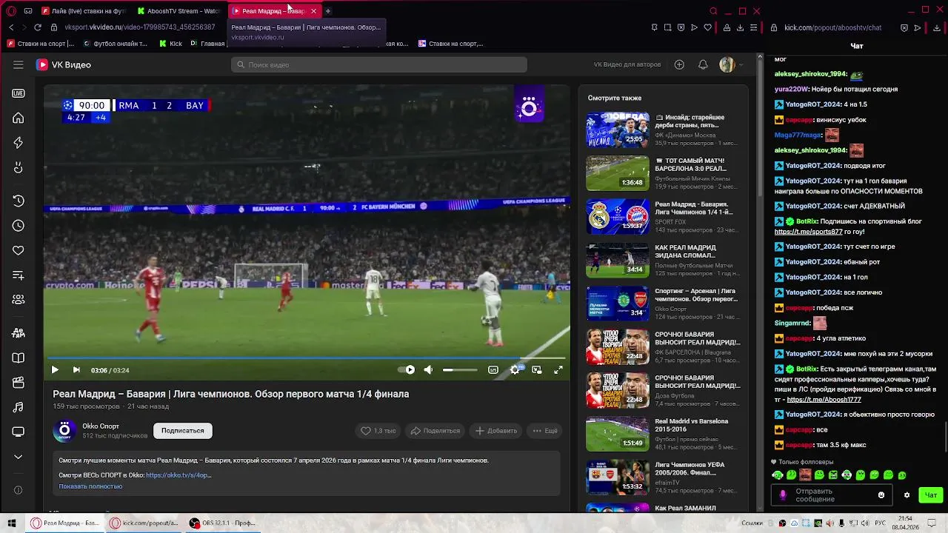The height and width of the screenshot is (533, 948).
Task: Open the Kick bookmark in bookmarks bar
Action: 171,44
